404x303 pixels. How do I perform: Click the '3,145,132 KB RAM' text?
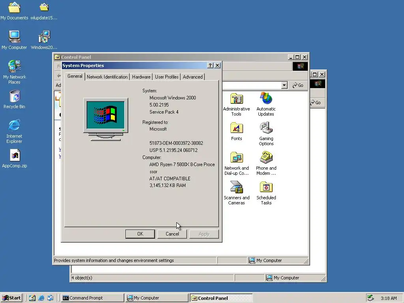(x=167, y=185)
